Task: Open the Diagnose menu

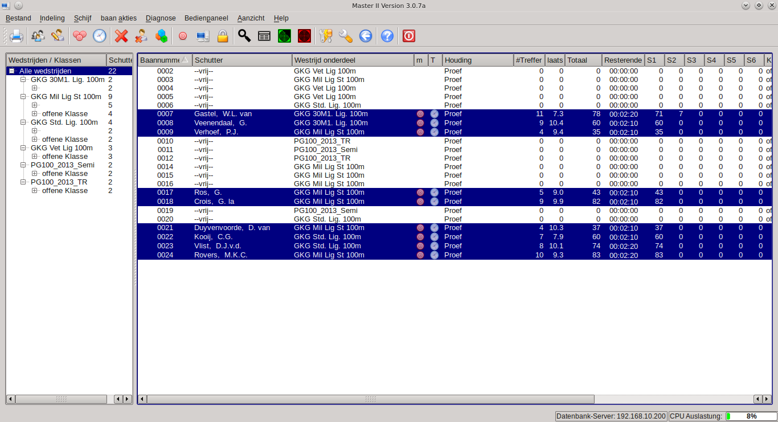Action: click(x=161, y=18)
